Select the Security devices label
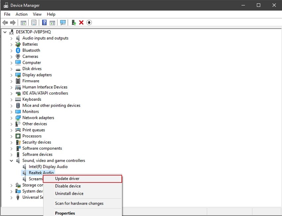Viewport: 282px width, 216px height. tap(37, 142)
